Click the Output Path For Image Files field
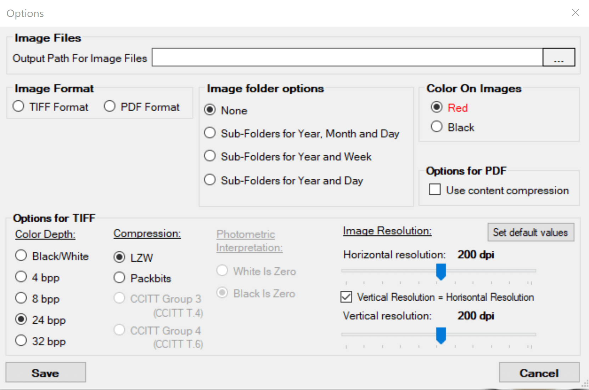 (347, 57)
